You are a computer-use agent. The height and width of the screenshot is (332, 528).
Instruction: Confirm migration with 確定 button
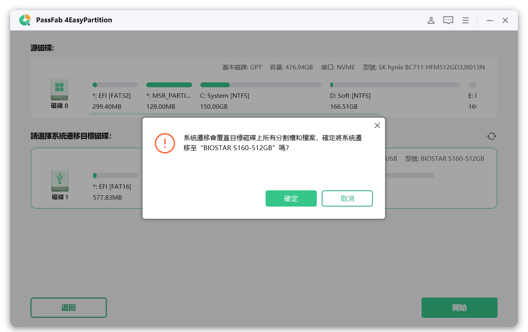pos(291,198)
